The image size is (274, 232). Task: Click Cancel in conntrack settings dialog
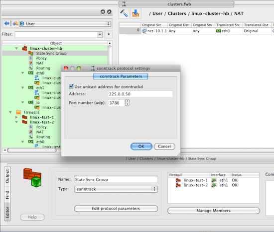(x=164, y=147)
